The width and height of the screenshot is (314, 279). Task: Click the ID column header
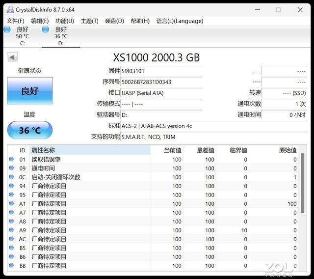pyautogui.click(x=22, y=150)
